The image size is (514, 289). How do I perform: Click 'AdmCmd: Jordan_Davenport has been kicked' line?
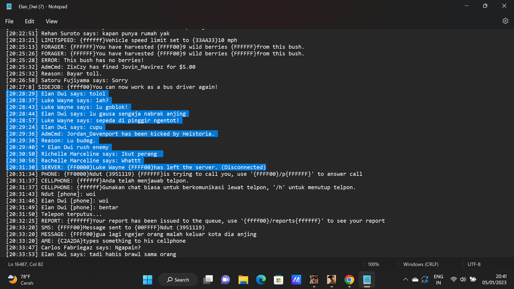pos(110,134)
